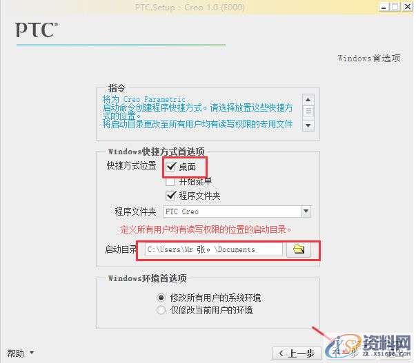Open the 帮助 help dropdown menu
The height and width of the screenshot is (363, 416).
click(20, 353)
